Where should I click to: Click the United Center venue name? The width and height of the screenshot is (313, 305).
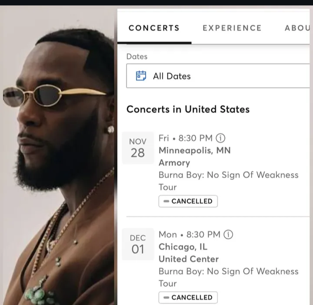click(x=188, y=259)
